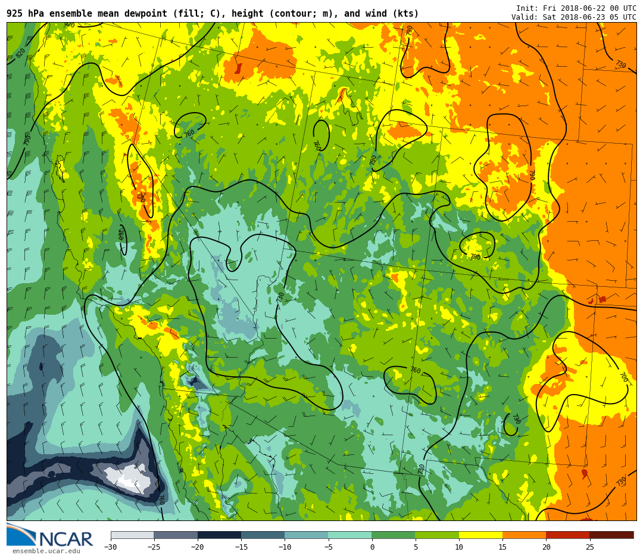This screenshot has width=643, height=558.
Task: Click the colorbar tick label 0
Action: pos(372,547)
